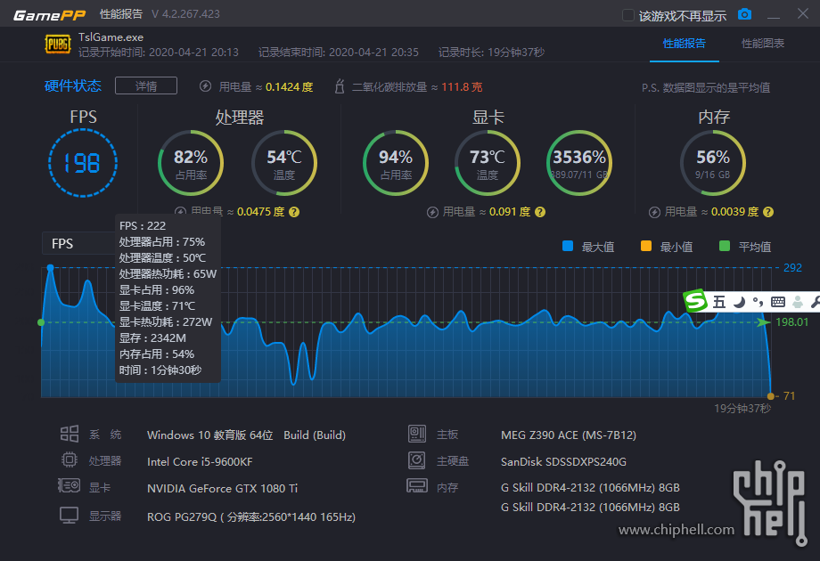Image resolution: width=820 pixels, height=561 pixels.
Task: Click the GPU 94% usage gauge
Action: 396,163
